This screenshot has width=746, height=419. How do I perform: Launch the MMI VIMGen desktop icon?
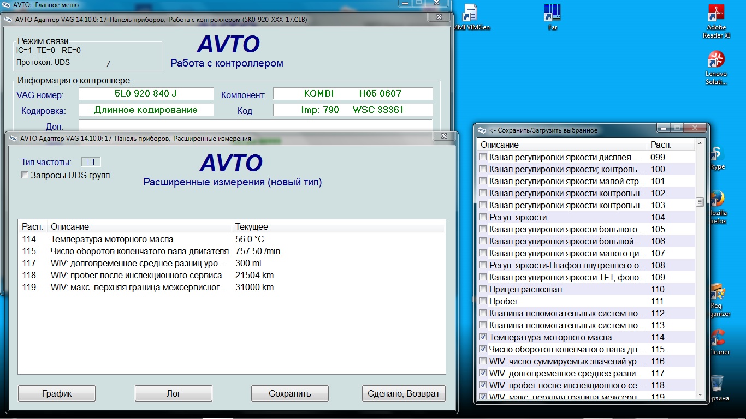tap(471, 13)
